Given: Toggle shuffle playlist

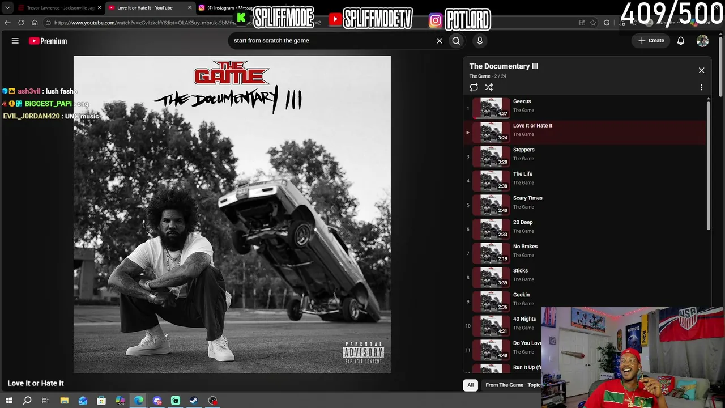Looking at the screenshot, I should (489, 87).
